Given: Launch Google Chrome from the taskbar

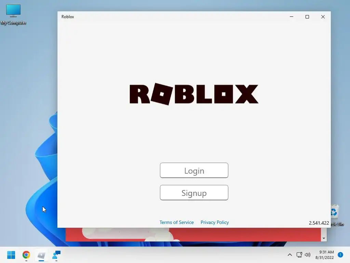Looking at the screenshot, I should point(26,255).
